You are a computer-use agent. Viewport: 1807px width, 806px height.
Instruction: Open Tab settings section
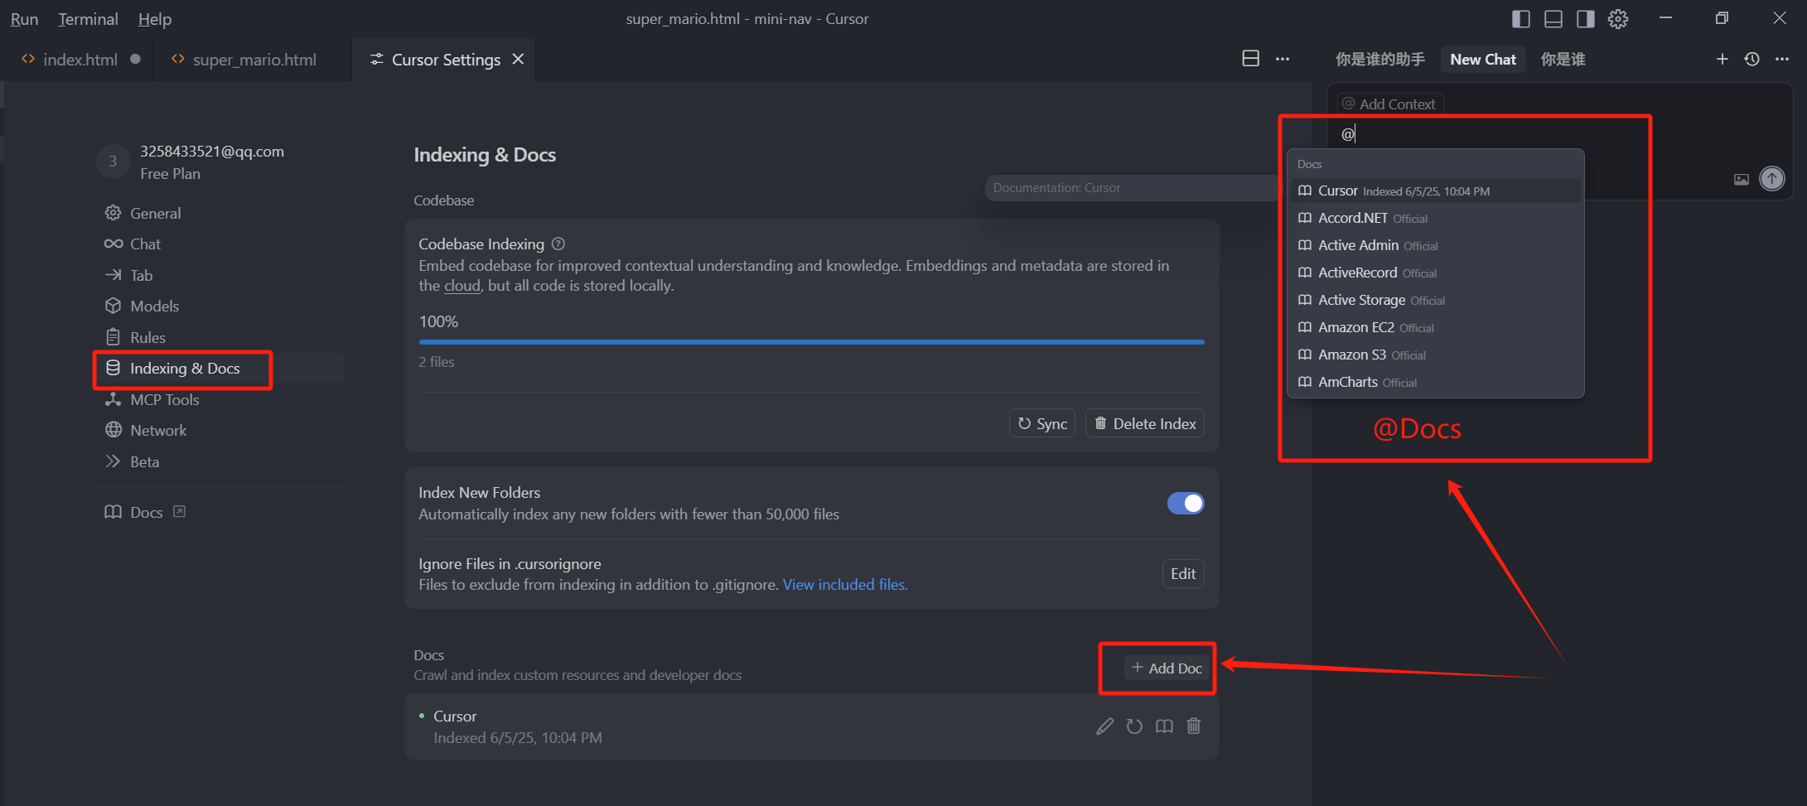[141, 275]
